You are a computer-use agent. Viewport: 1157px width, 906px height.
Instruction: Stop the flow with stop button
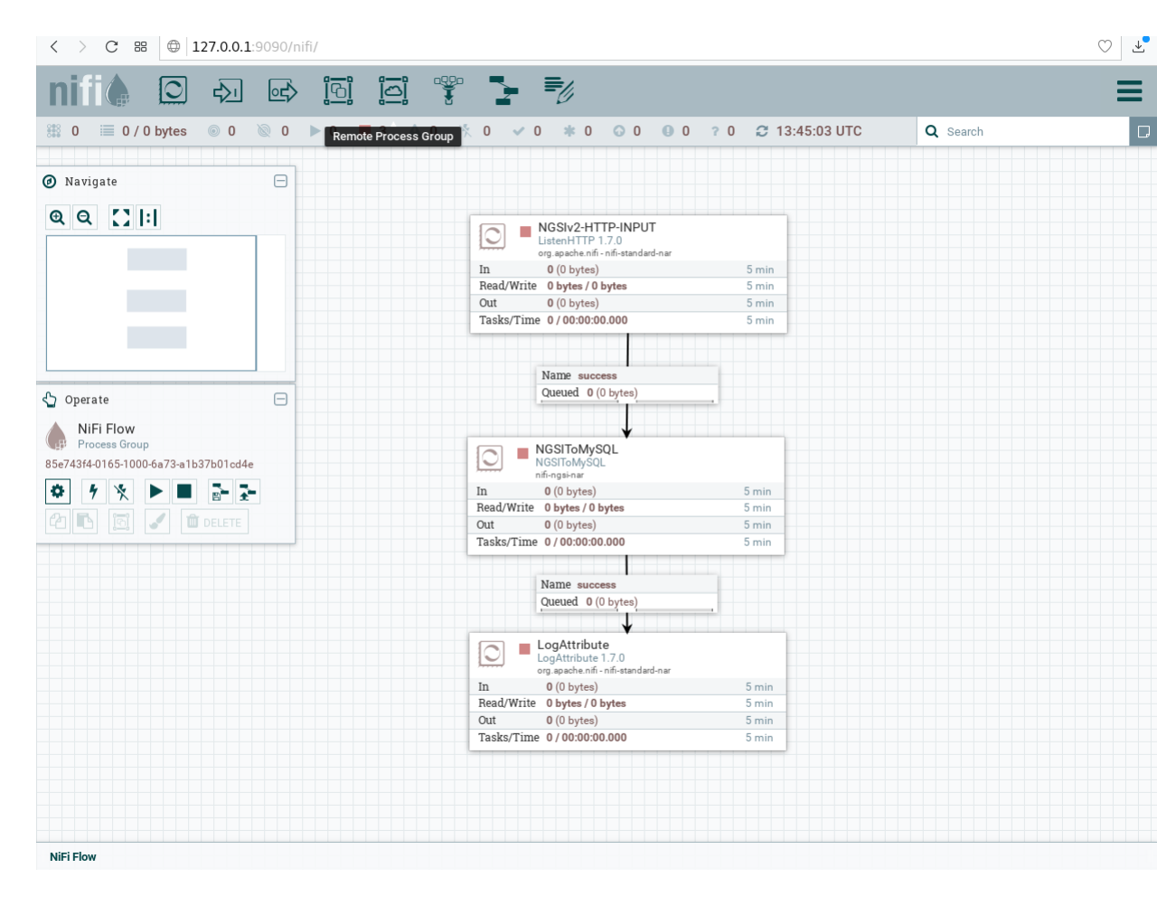[184, 491]
